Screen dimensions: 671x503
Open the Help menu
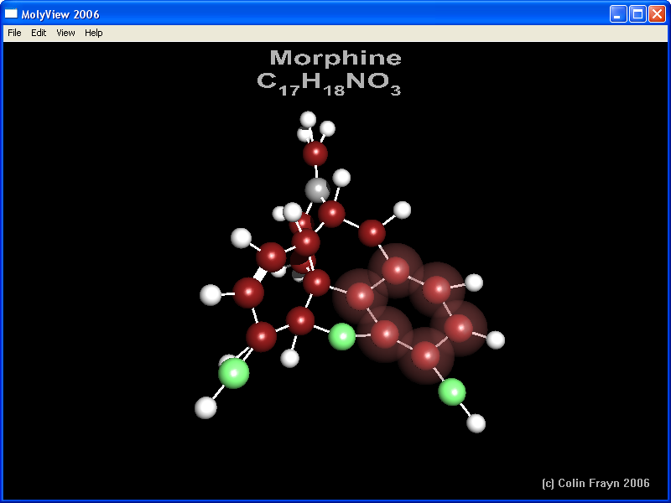94,33
